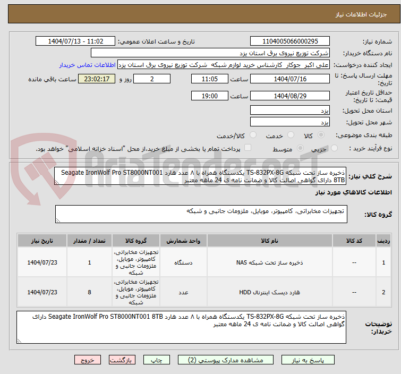Click the 'گروه کالا' text area
The height and width of the screenshot is (374, 401).
[x=201, y=214]
